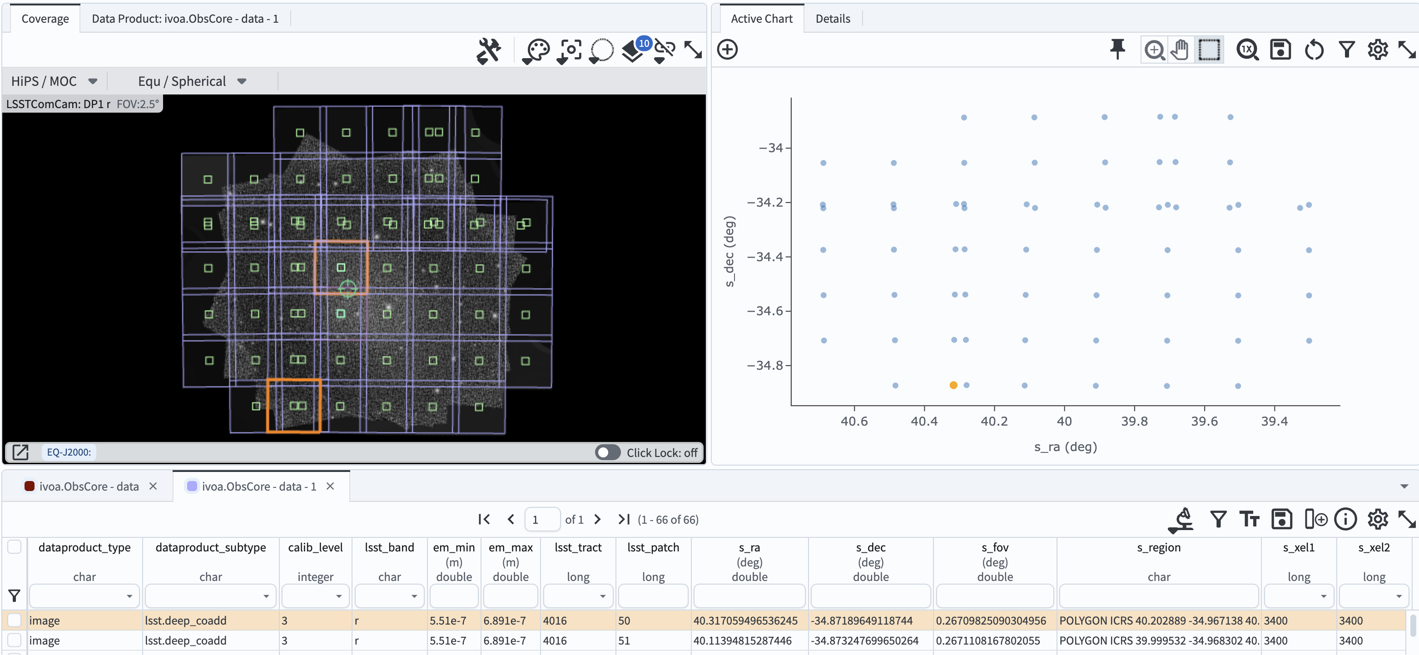
Task: Go to the last page of table results
Action: [623, 519]
